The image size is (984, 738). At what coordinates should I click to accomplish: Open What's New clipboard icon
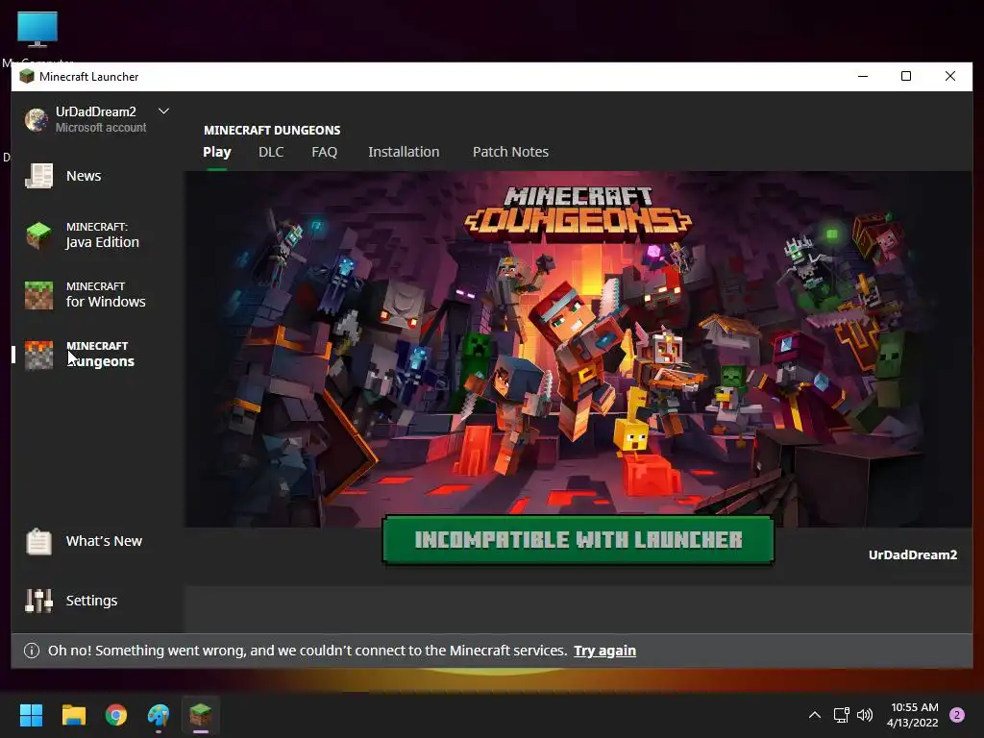38,541
